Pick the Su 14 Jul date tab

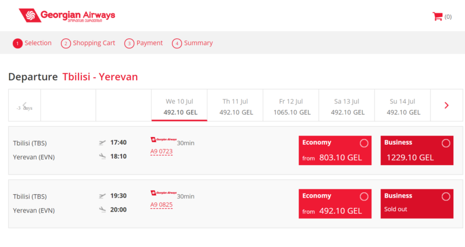coord(402,106)
